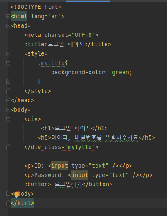This screenshot has height=216, width=167.
Task: Fold the opening style tag block
Action: (x=8, y=54)
